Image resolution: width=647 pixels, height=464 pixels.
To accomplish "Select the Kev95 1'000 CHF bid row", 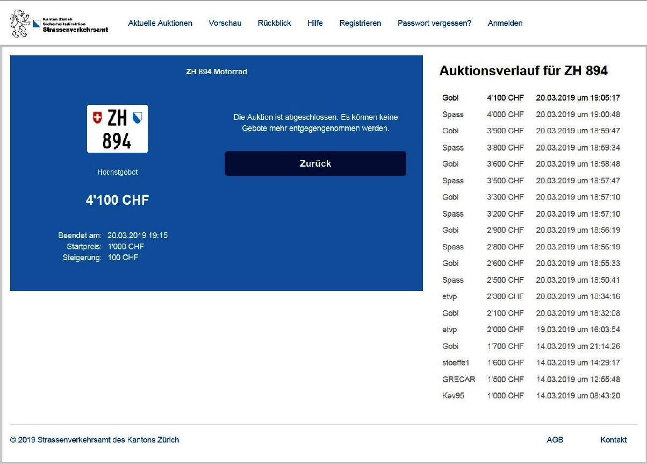I will (530, 396).
